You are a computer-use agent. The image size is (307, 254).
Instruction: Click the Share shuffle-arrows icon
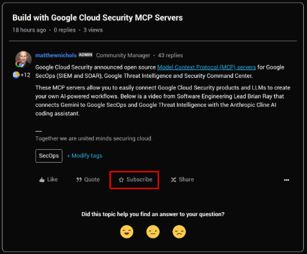coord(173,179)
